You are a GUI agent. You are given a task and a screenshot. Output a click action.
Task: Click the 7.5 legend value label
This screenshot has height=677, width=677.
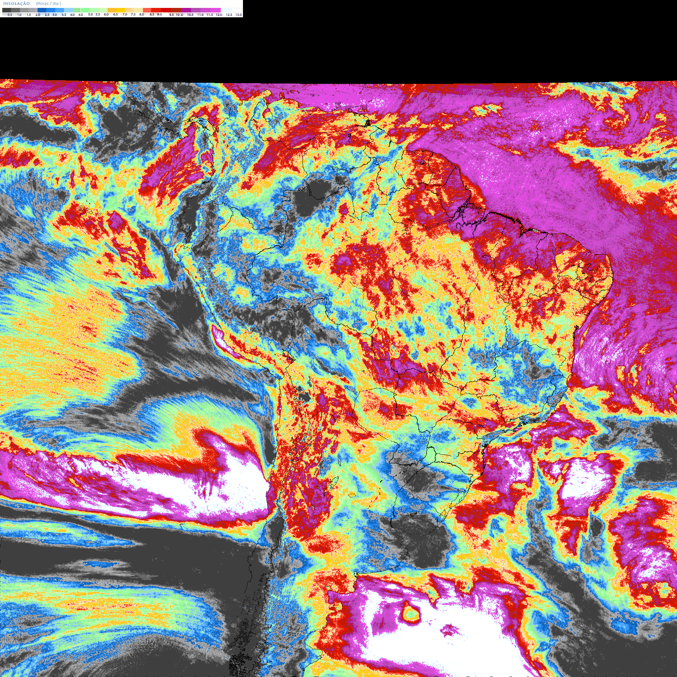[x=133, y=14]
